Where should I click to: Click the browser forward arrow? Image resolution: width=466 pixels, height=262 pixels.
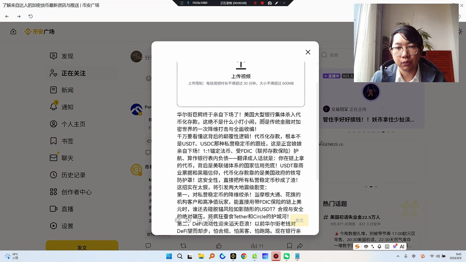tap(19, 16)
